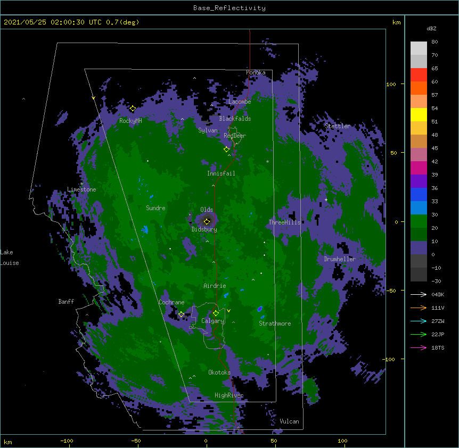
Task: Click the Sylvan label
Action: (x=208, y=130)
